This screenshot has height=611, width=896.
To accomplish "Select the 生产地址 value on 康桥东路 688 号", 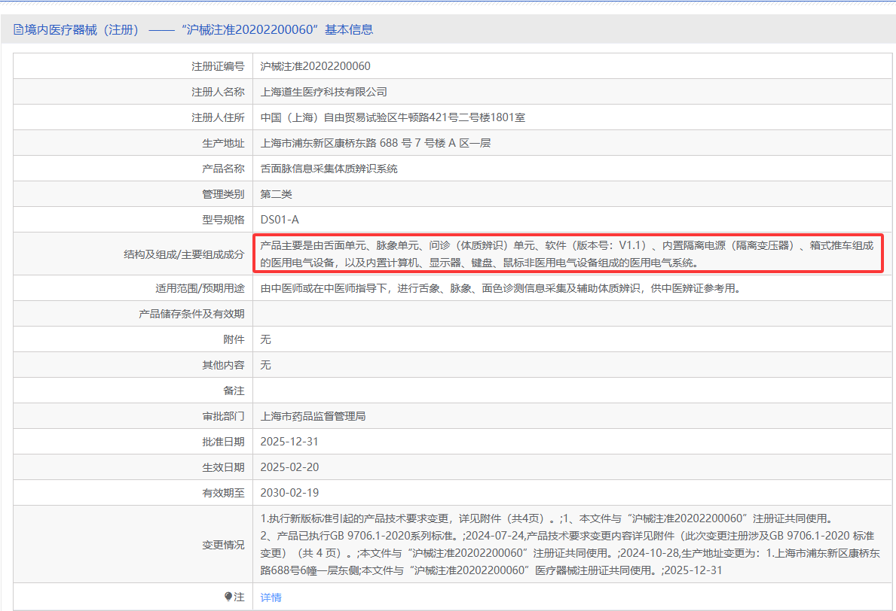I will pyautogui.click(x=375, y=143).
